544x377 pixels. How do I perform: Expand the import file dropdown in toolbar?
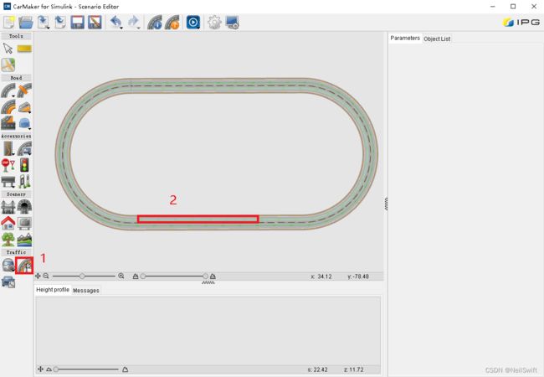pyautogui.click(x=48, y=28)
